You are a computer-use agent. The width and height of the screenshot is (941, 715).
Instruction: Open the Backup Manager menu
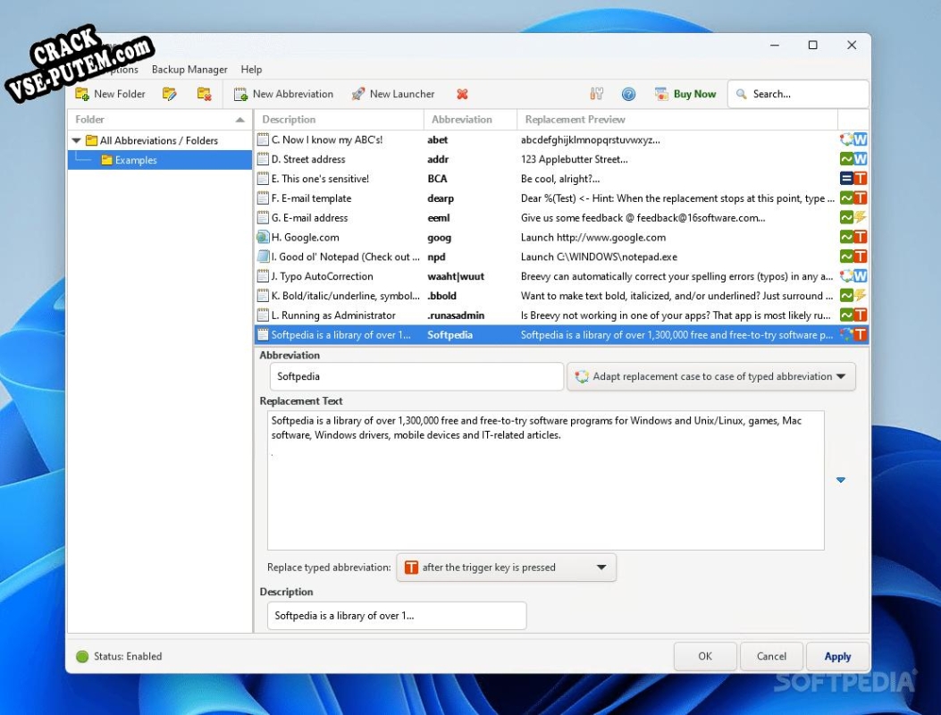point(189,69)
